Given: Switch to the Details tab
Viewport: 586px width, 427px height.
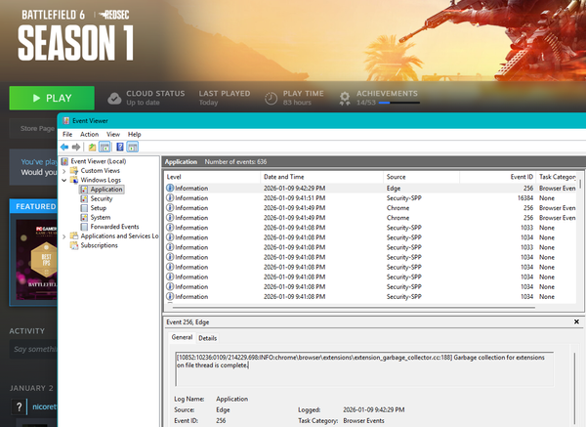Looking at the screenshot, I should 208,337.
